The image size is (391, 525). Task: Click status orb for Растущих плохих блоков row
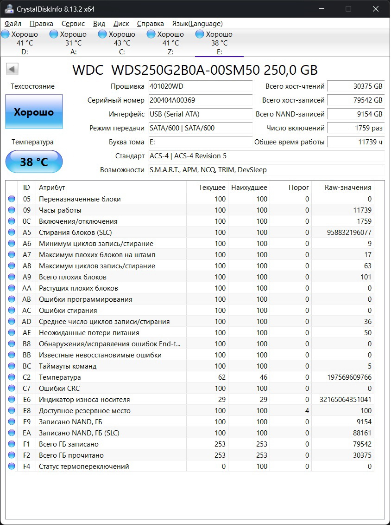(12, 288)
